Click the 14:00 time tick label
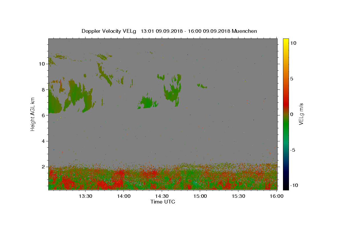This screenshot has width=343, height=228. pyautogui.click(x=123, y=196)
